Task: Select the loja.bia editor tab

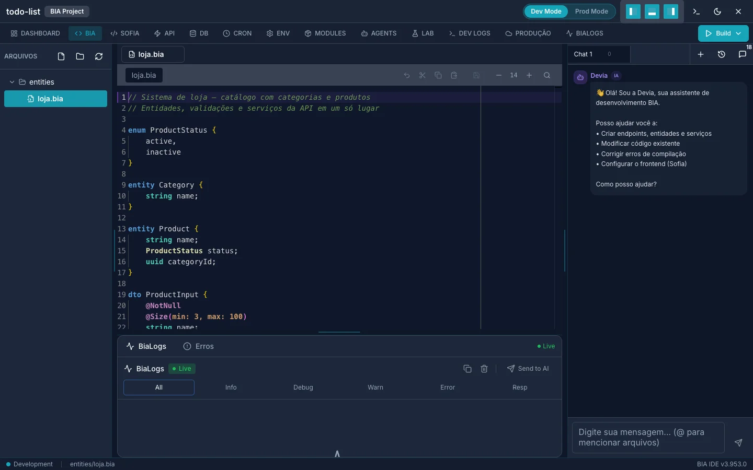Action: 153,54
